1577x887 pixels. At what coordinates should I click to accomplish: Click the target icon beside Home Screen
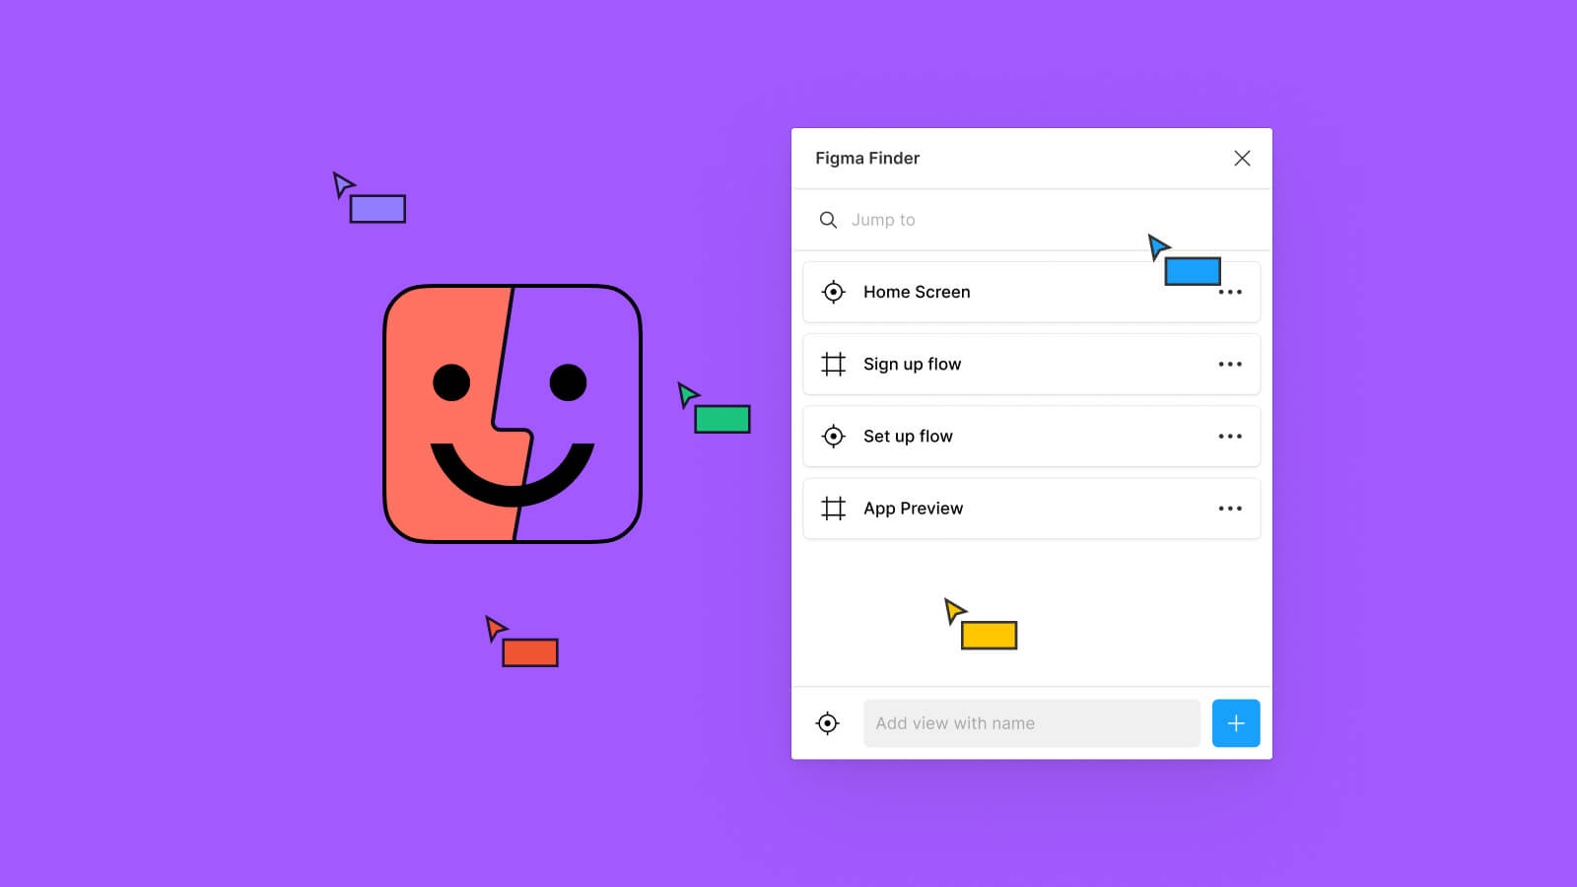tap(833, 292)
